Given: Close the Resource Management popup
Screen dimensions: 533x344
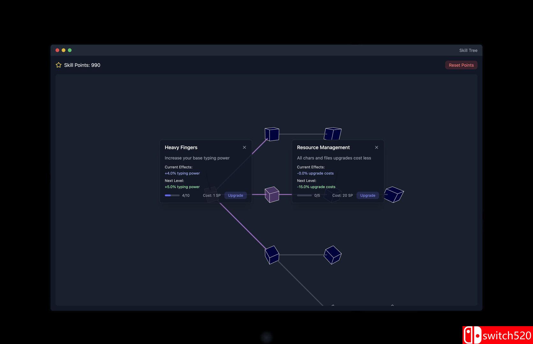Looking at the screenshot, I should [x=376, y=147].
